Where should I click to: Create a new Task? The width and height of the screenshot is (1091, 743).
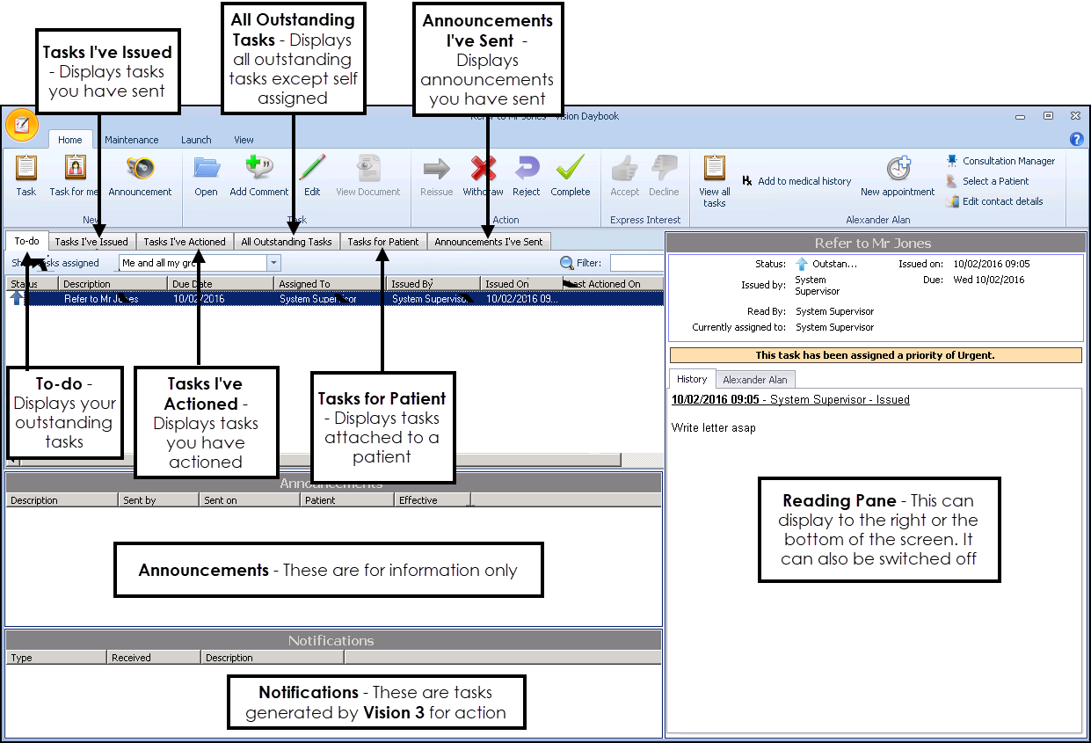(x=25, y=175)
